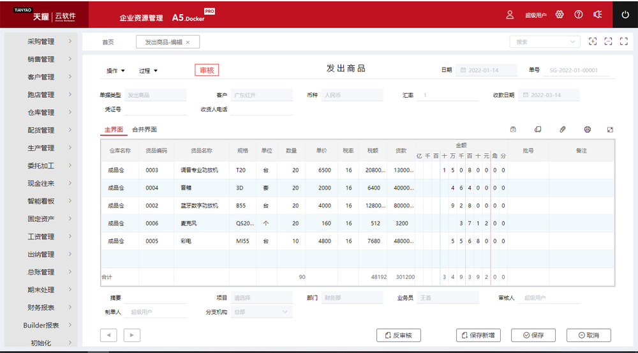Click the help question mark icon
Screen dimensions: 638x353
tap(579, 15)
